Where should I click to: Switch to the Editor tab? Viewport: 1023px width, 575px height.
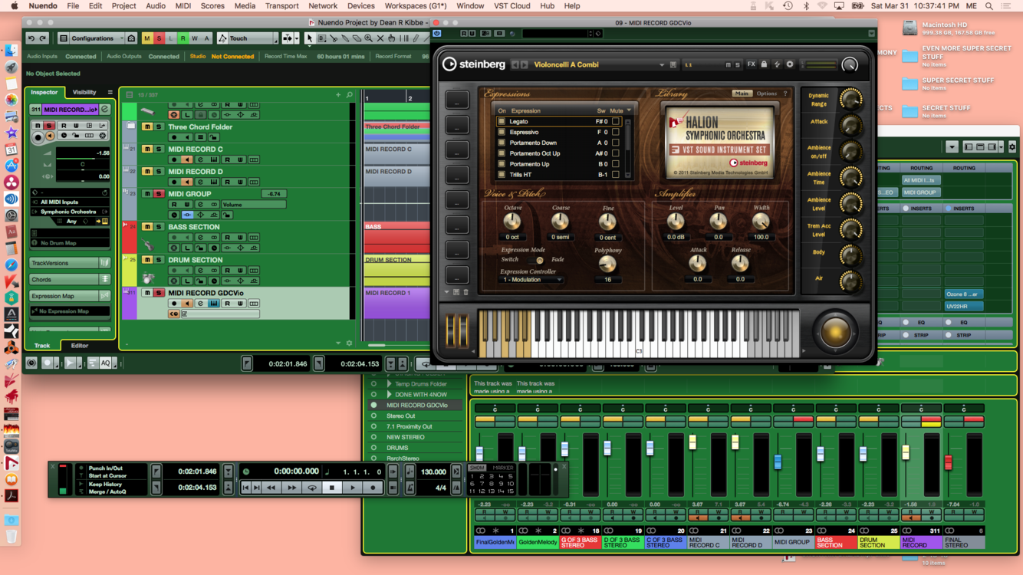point(80,346)
